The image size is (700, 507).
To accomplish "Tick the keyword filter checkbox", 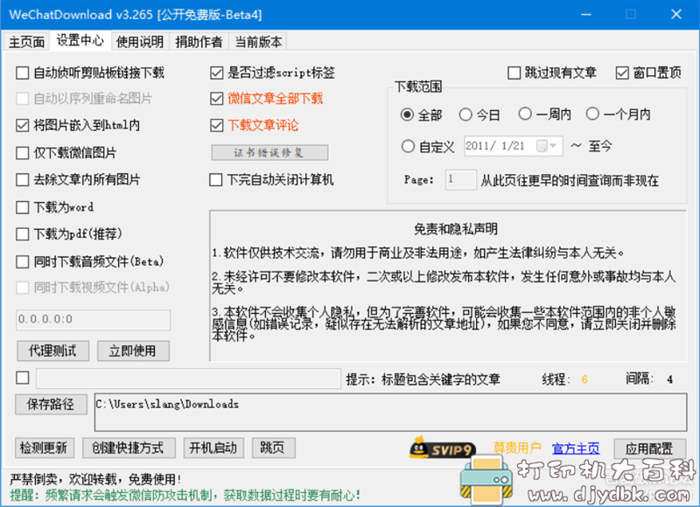I will [x=23, y=378].
